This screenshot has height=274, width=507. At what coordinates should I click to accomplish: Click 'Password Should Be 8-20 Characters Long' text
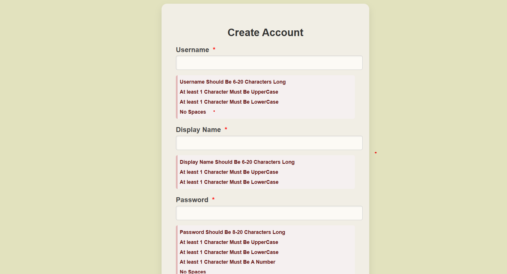point(232,232)
